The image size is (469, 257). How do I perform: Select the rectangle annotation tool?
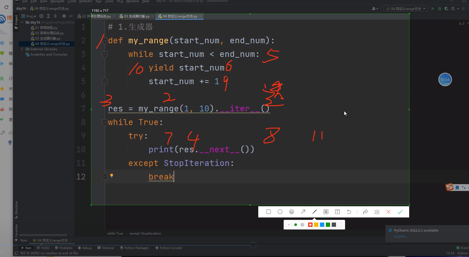click(269, 212)
